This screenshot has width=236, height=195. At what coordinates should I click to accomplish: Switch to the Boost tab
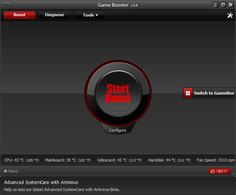pos(20,15)
